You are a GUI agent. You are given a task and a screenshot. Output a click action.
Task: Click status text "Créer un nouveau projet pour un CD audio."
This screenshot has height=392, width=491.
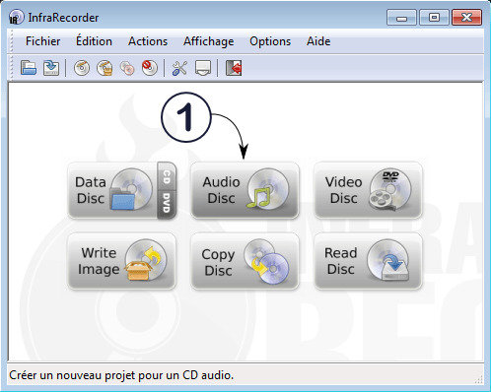pos(121,375)
